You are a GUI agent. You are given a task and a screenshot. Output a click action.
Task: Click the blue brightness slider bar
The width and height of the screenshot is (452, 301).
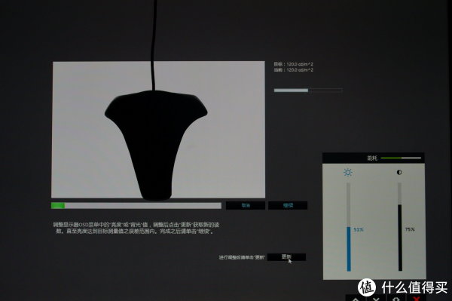[x=349, y=249]
